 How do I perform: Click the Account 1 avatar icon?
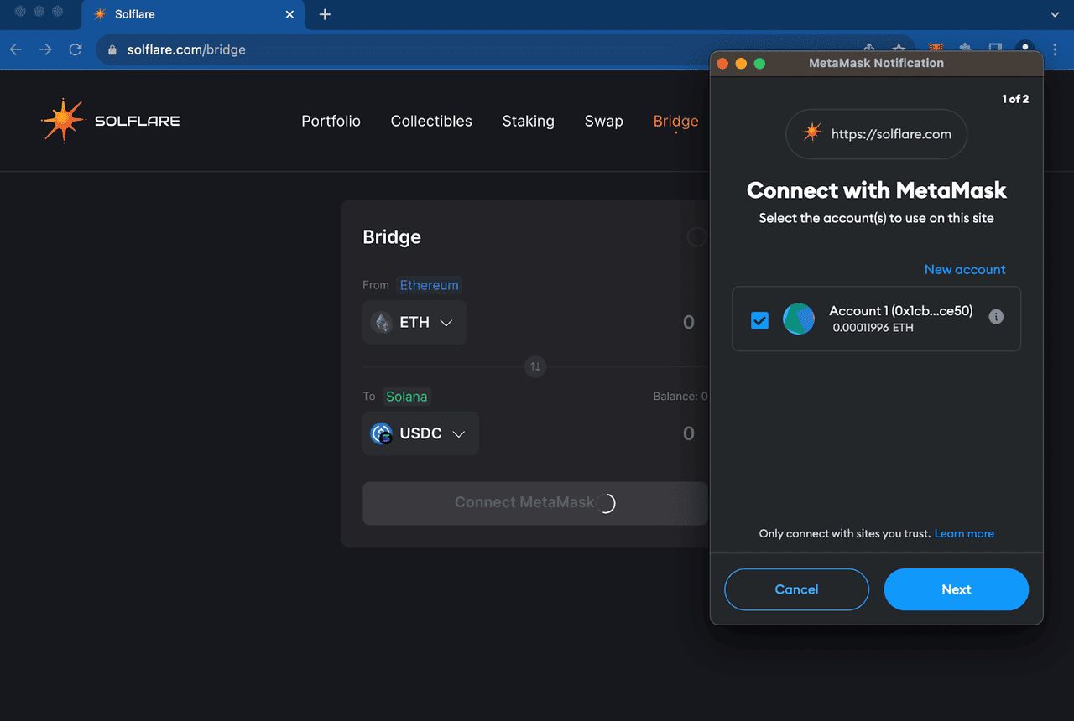[x=799, y=319]
